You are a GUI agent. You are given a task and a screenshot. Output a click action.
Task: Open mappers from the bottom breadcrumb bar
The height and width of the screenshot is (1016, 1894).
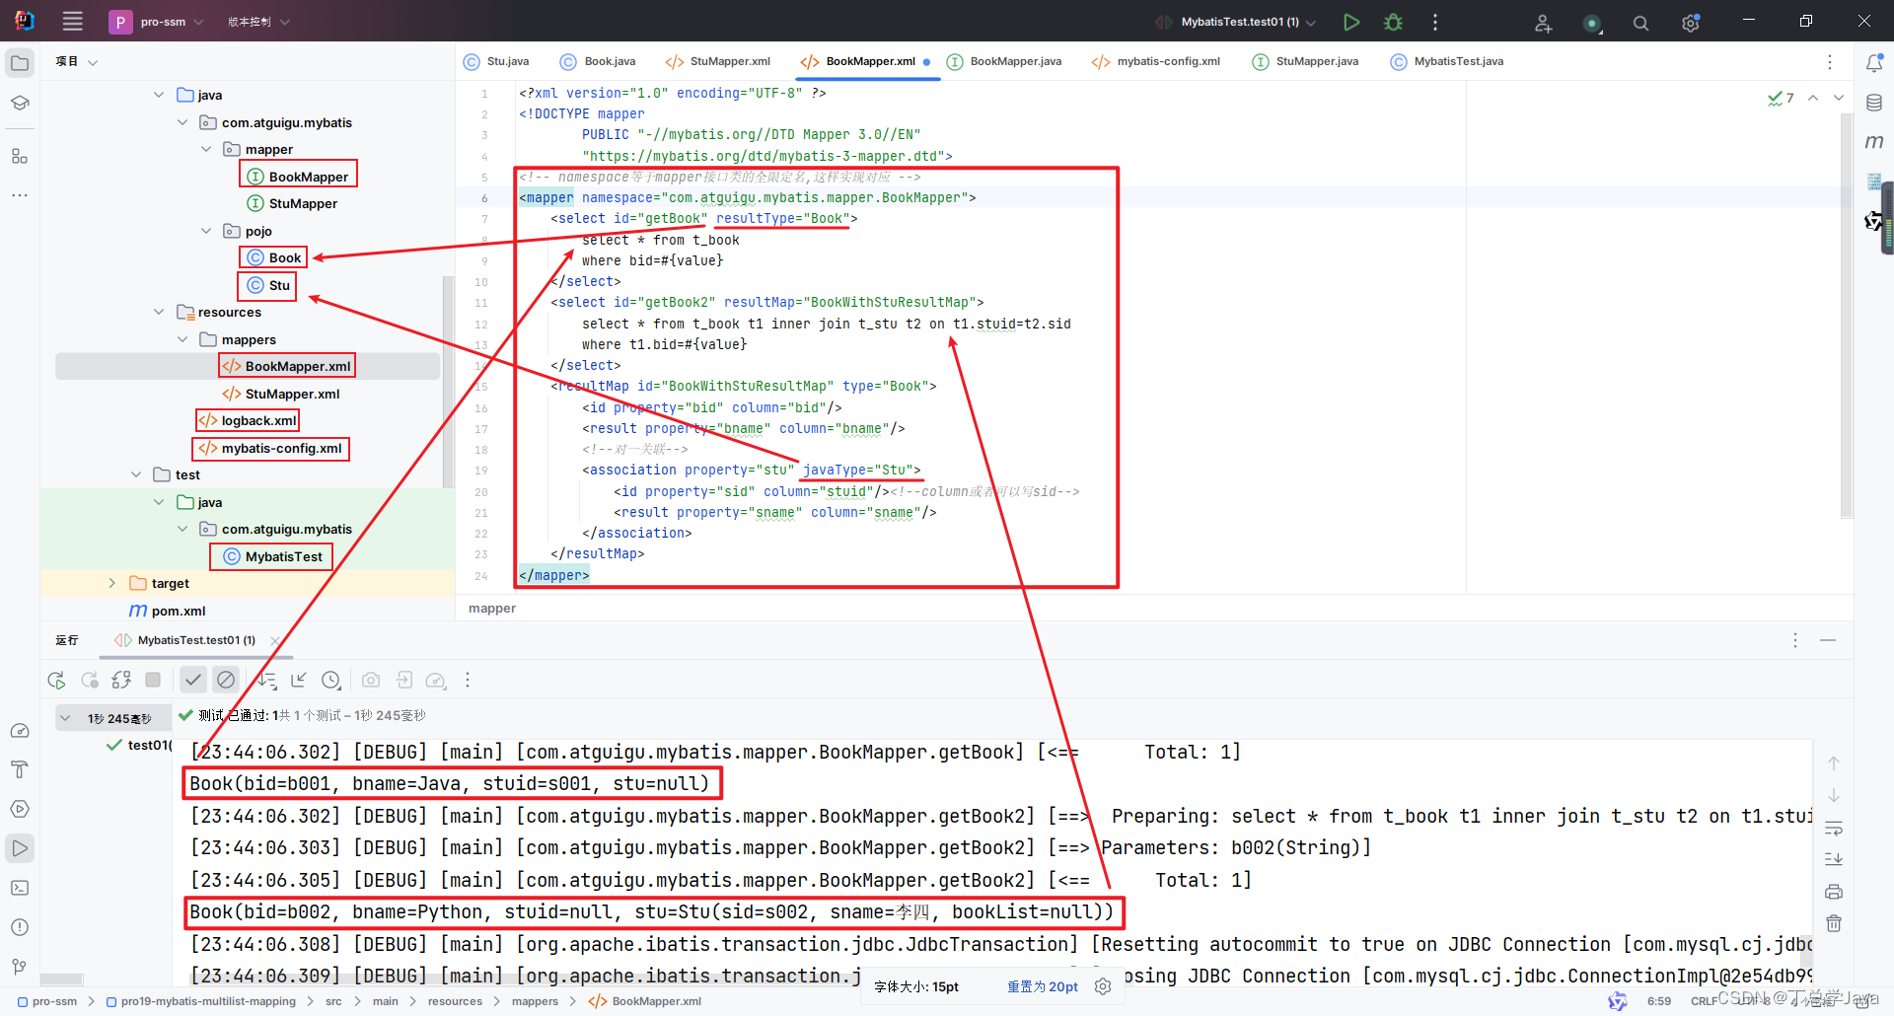[536, 1001]
